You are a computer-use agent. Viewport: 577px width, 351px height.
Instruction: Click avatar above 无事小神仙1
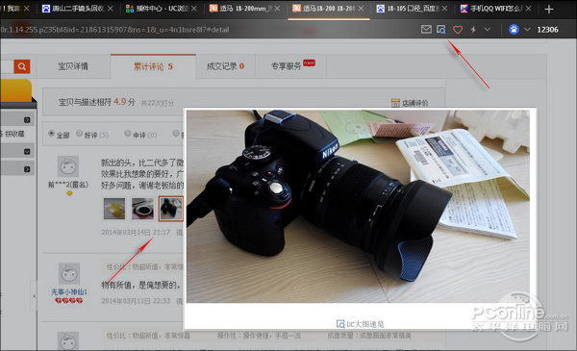69,274
